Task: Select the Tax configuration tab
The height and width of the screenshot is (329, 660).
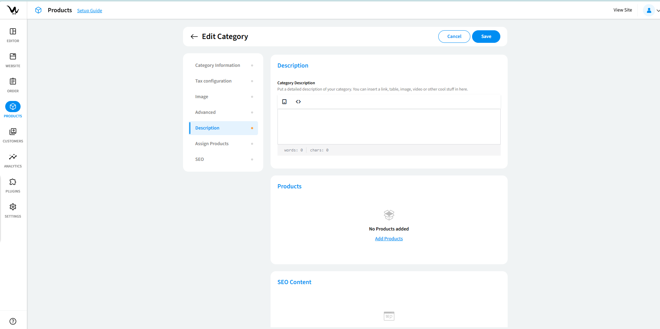Action: pyautogui.click(x=213, y=81)
